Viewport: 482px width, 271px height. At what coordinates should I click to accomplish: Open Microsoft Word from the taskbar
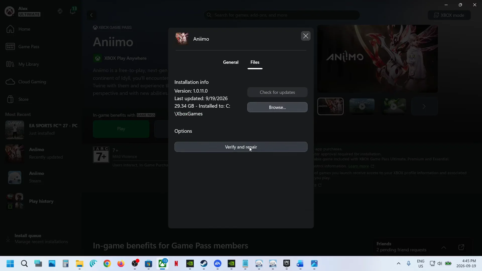coord(300,264)
